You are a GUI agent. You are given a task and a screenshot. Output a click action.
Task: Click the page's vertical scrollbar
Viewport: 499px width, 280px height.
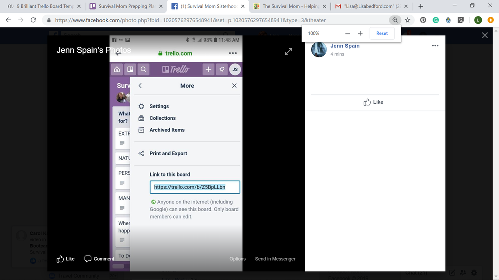[x=496, y=153]
